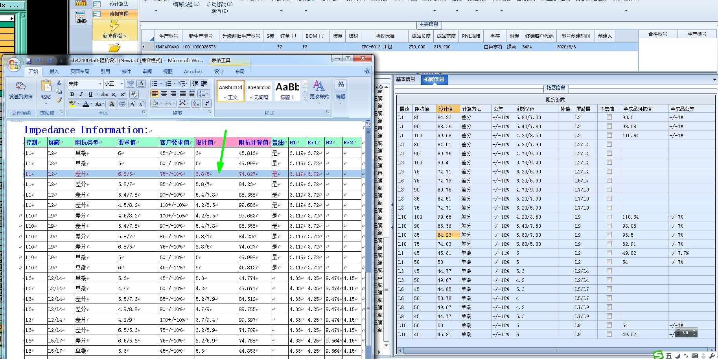Screen dimensions: 718x359
Task: Click the Word Office button orb
Action: pos(13,64)
